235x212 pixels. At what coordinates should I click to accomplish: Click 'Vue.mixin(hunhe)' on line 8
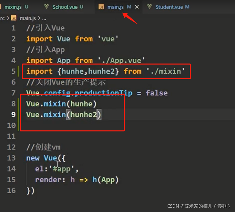pyautogui.click(x=61, y=104)
